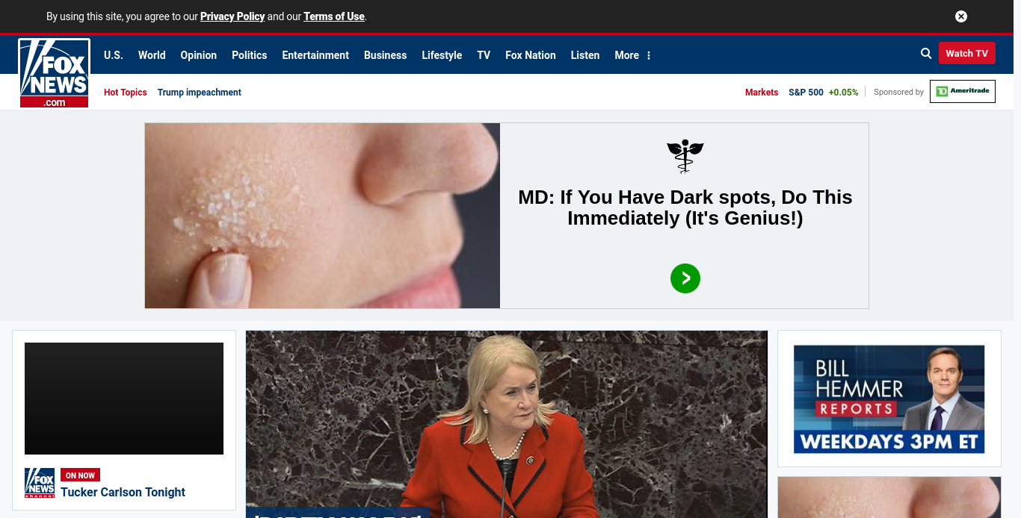Play the live video player
This screenshot has width=1021, height=518.
point(124,399)
